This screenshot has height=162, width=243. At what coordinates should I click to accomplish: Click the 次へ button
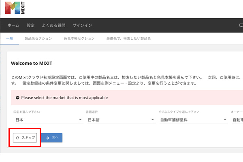tap(52, 138)
